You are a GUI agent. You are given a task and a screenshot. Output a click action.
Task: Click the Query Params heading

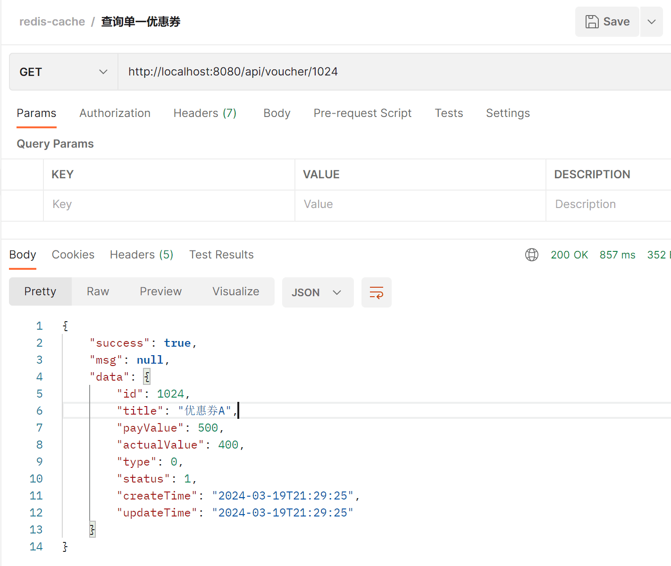tap(55, 144)
